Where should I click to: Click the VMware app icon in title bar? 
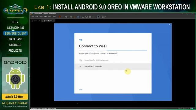click(32, 13)
